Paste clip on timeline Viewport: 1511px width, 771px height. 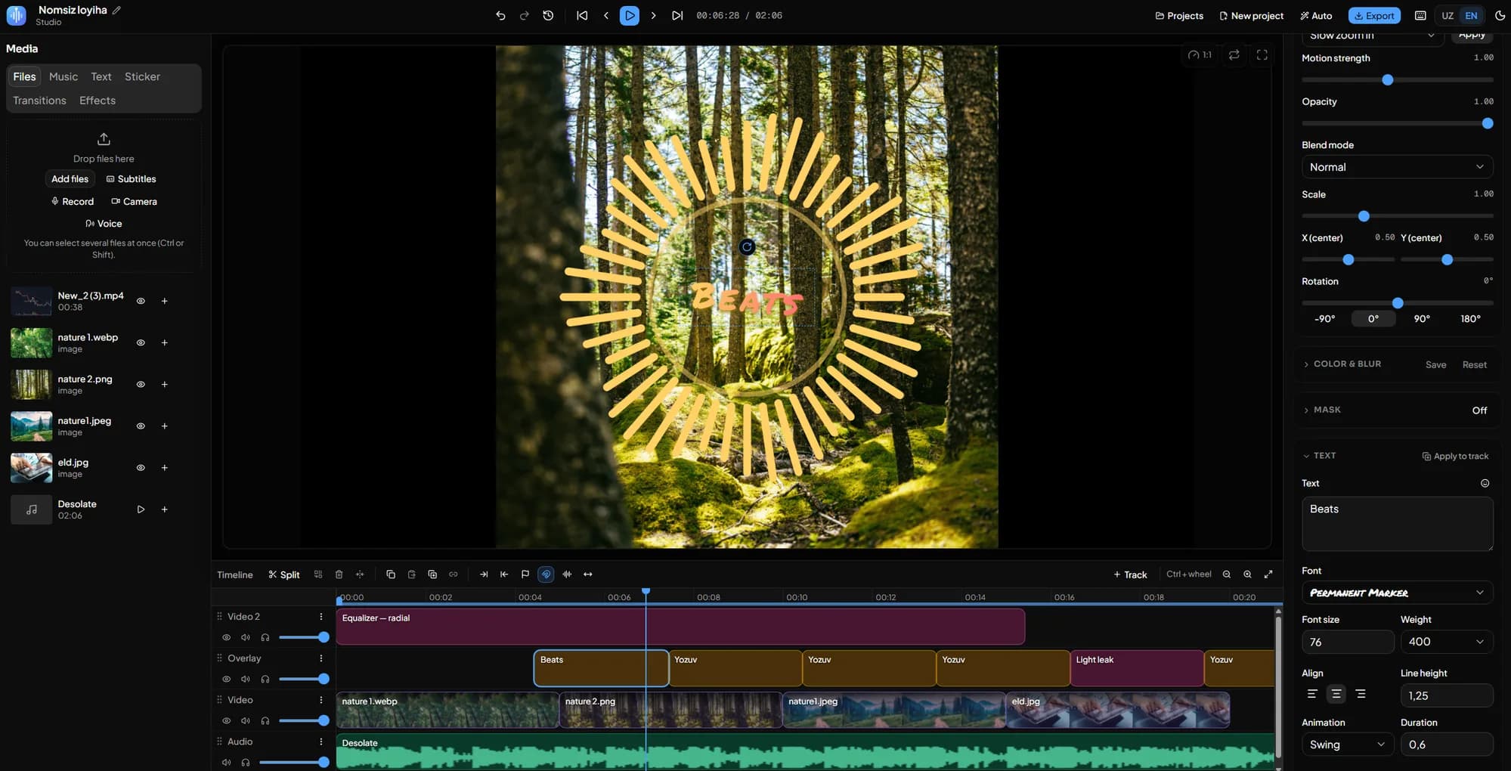[412, 574]
